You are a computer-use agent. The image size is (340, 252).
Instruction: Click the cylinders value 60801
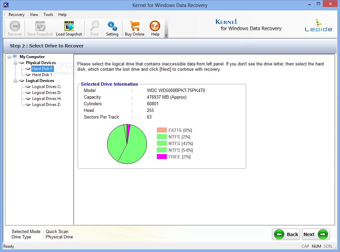(153, 104)
